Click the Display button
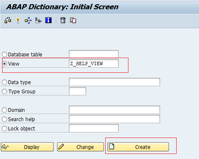 tap(27, 147)
